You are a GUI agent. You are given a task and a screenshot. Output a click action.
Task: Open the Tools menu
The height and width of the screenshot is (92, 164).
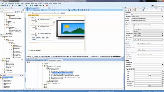[x=50, y=3]
